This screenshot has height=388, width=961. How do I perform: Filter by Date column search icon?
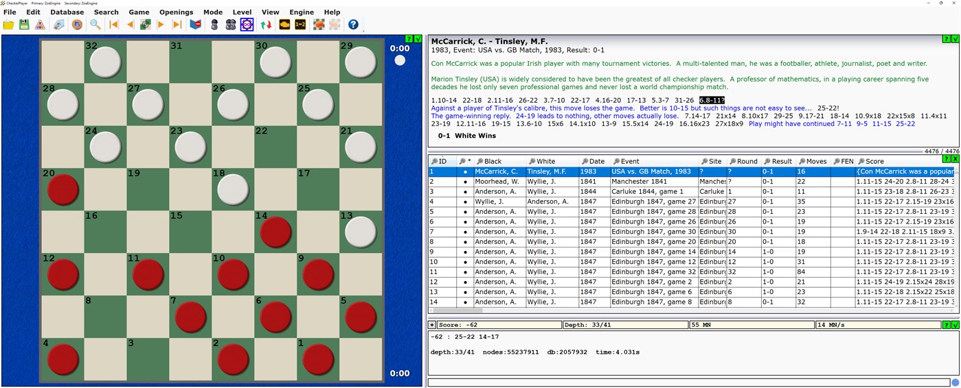coord(585,162)
